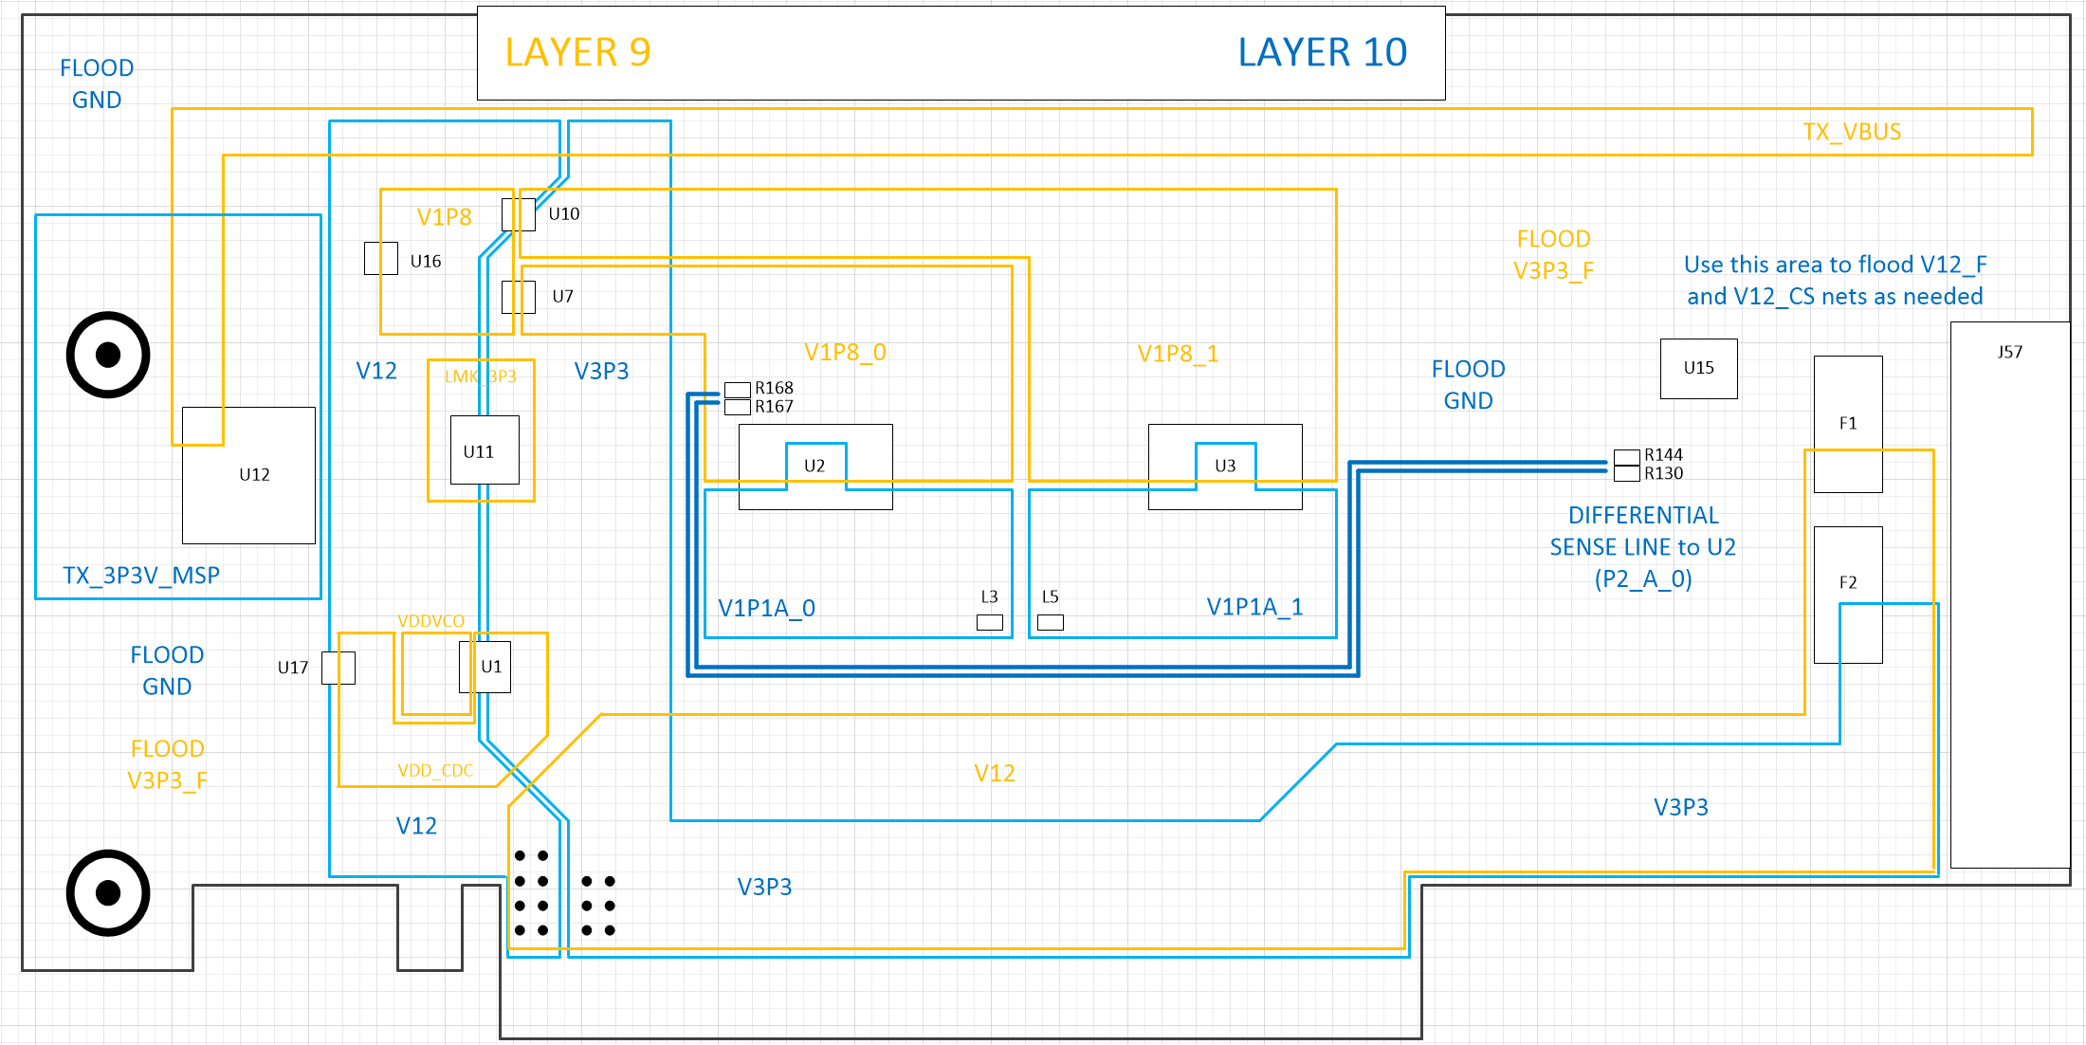Click the J57 connector label

tap(2010, 352)
